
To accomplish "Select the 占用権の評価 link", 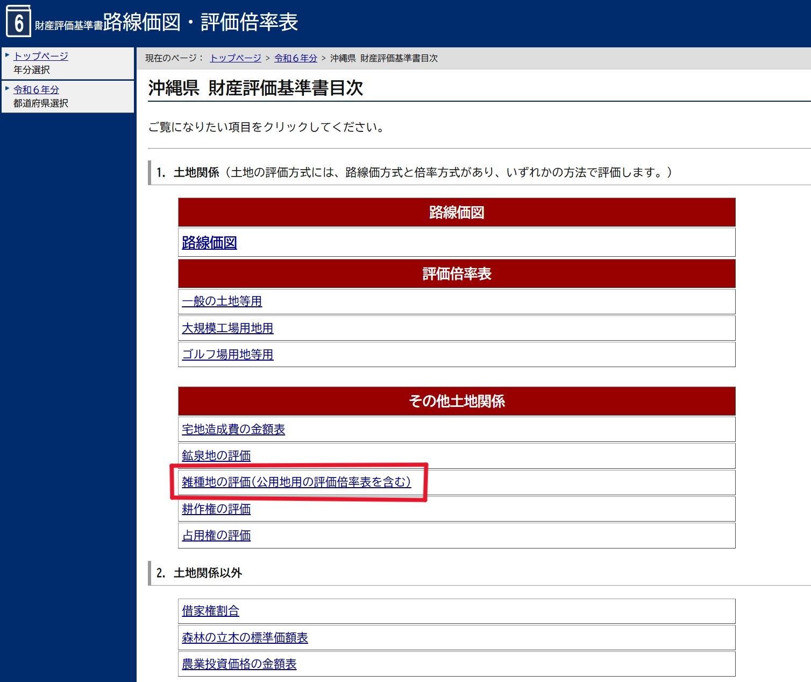I will (x=216, y=536).
